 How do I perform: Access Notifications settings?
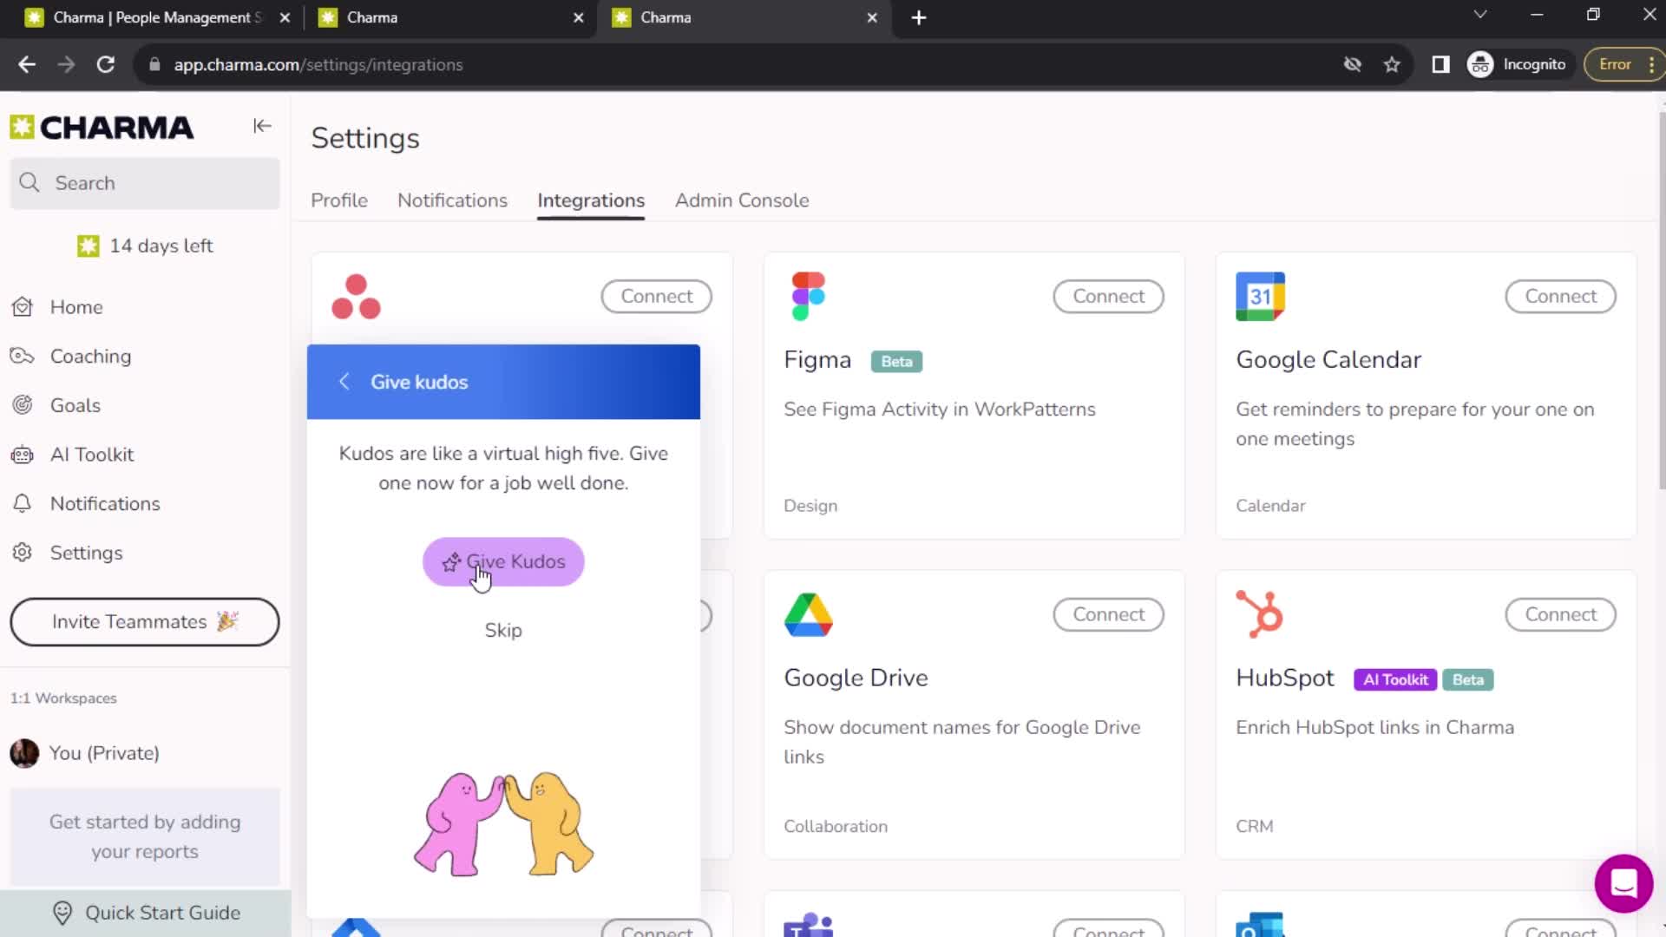[x=452, y=199]
